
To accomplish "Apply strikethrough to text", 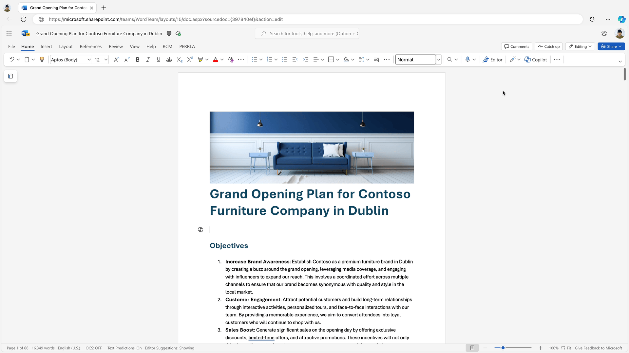I will click(169, 59).
